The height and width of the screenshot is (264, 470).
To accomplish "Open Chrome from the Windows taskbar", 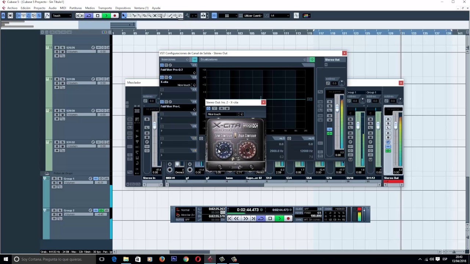I will 186,259.
